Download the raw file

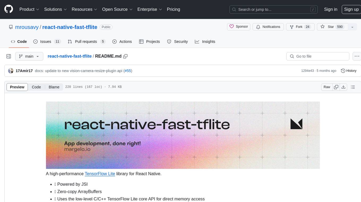pos(343,87)
